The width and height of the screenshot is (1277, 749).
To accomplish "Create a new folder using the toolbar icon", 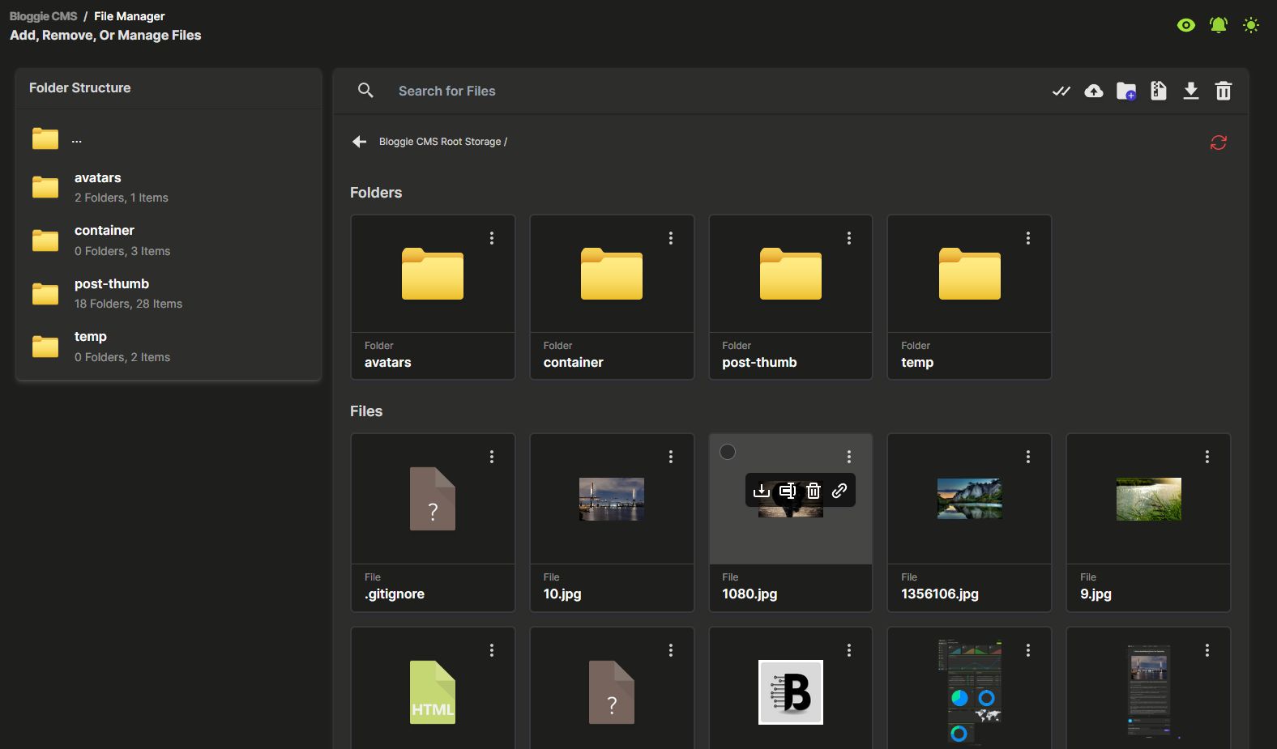I will pyautogui.click(x=1126, y=91).
